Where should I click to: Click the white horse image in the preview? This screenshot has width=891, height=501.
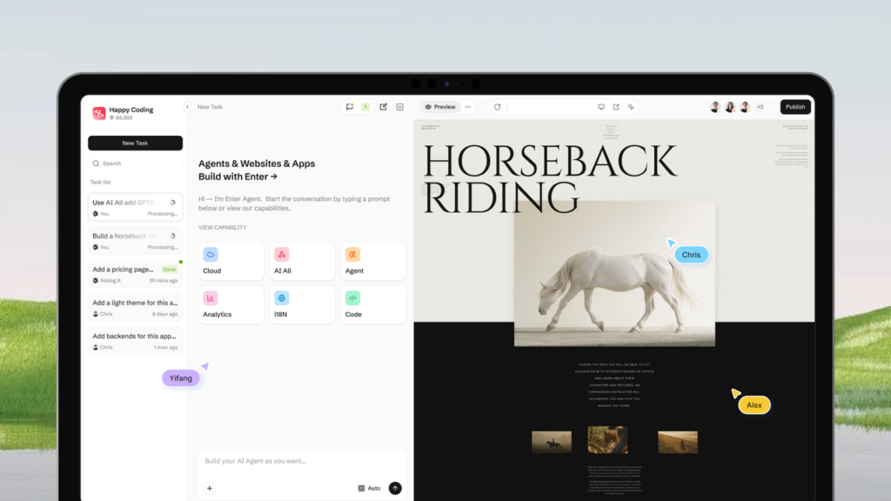(x=614, y=274)
